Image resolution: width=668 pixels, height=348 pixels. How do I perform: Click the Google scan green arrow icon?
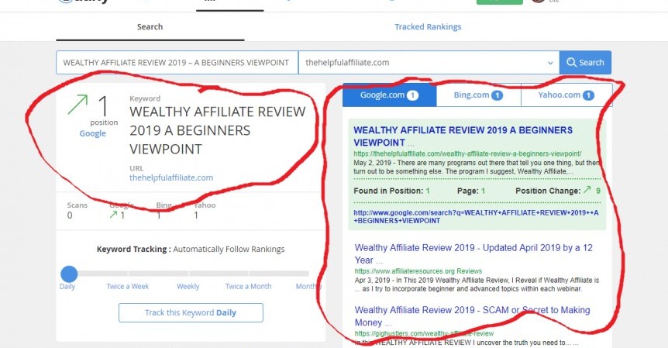(113, 215)
